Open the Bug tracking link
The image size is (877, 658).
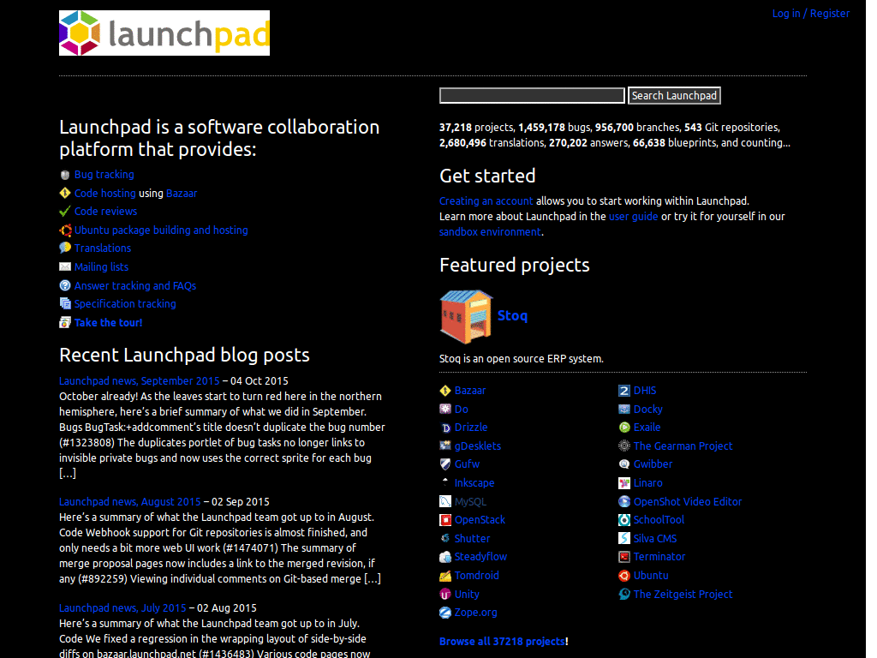coord(104,175)
